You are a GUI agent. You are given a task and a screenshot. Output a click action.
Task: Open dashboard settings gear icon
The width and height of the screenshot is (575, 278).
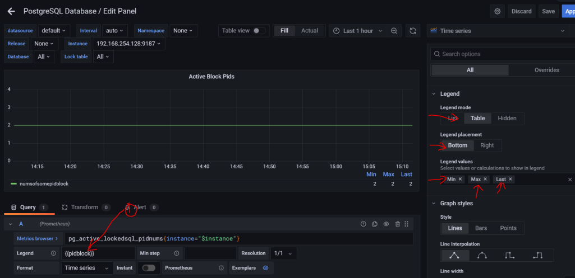pos(497,11)
